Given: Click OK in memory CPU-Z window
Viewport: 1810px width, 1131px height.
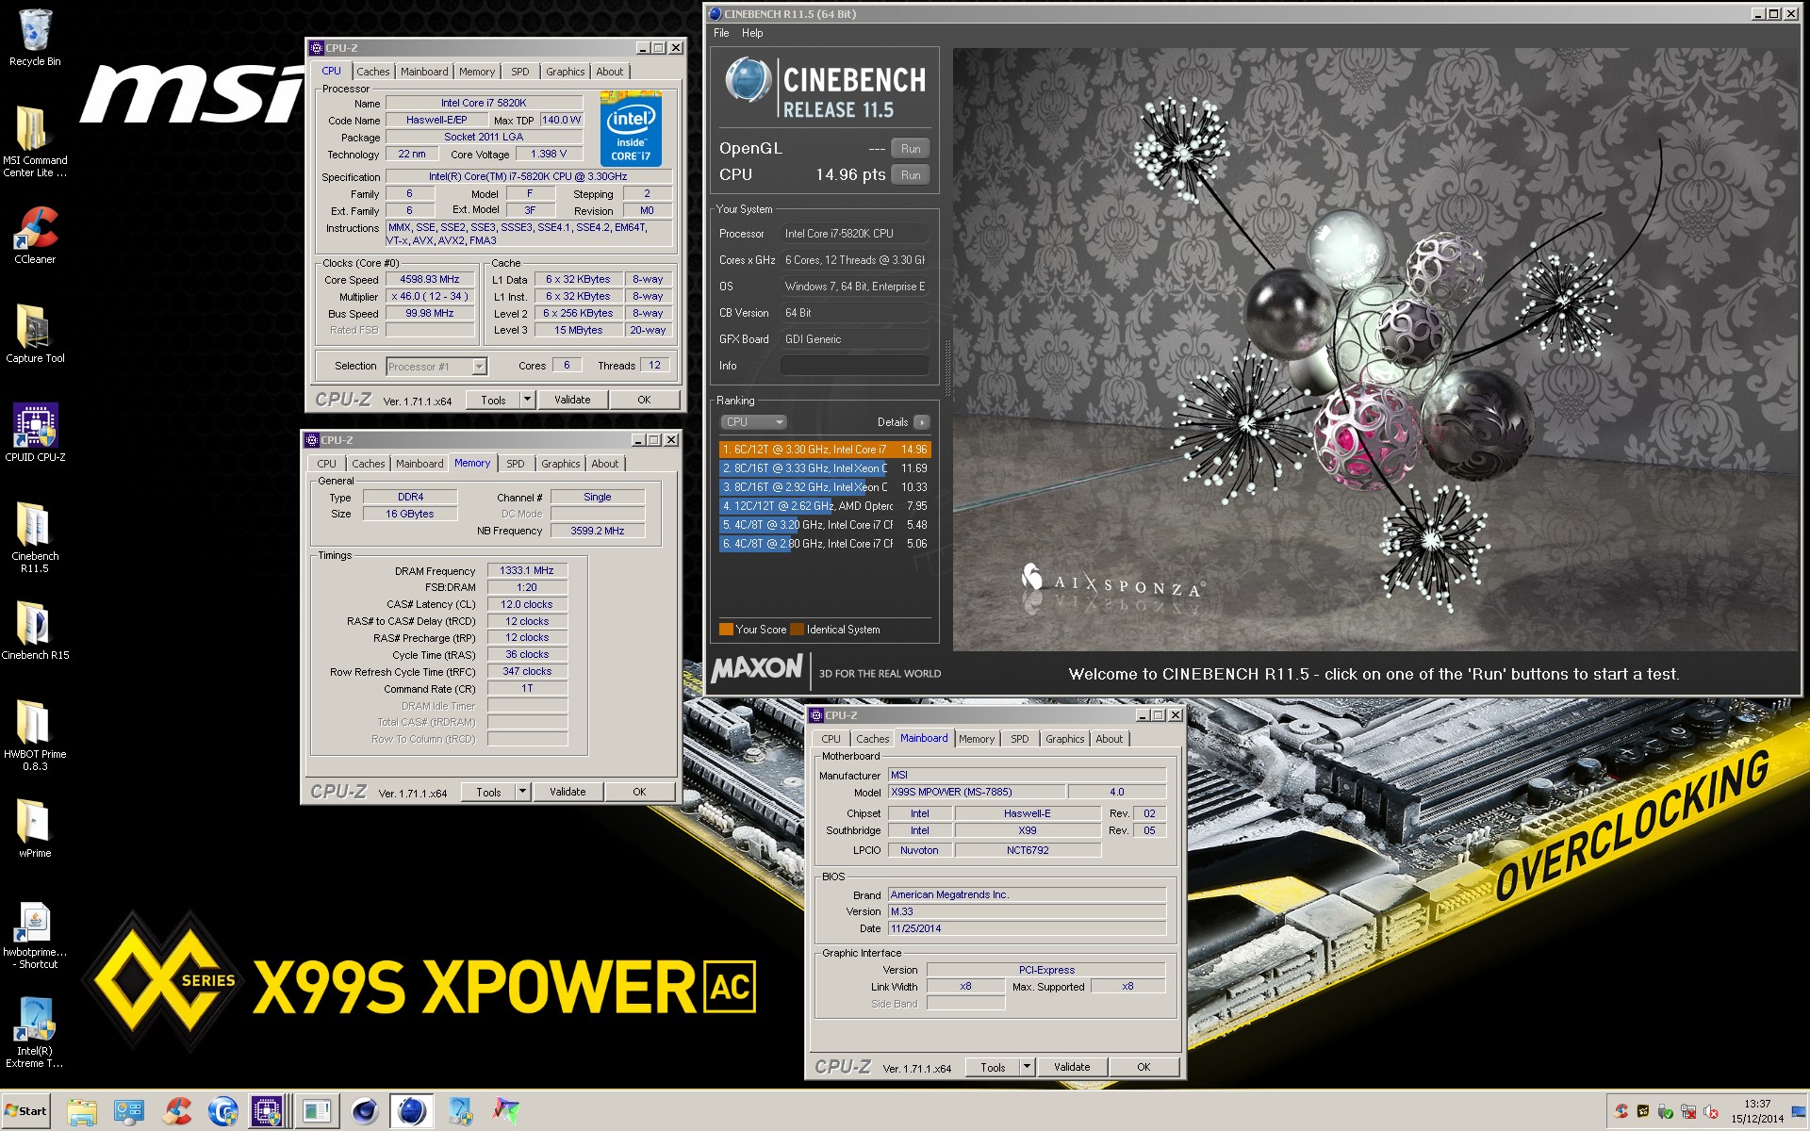Looking at the screenshot, I should tap(639, 792).
